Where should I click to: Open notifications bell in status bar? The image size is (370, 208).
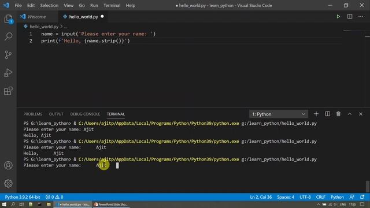coord(362,197)
